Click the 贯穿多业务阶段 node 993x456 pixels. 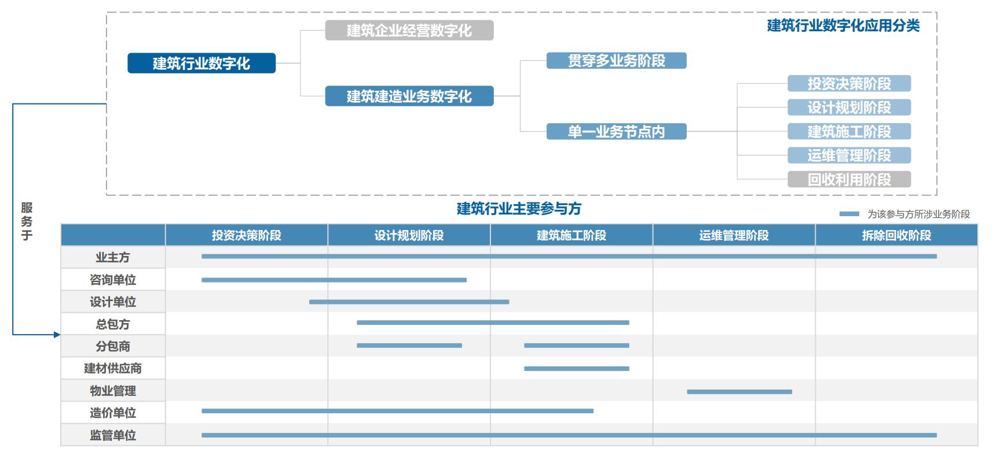point(617,61)
